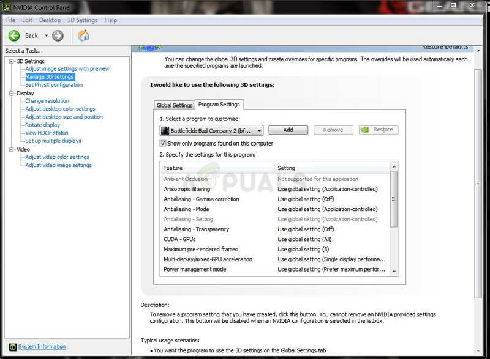Collapse the 3D Settings tree node
Screen dimensions: 490x359
coord(12,61)
